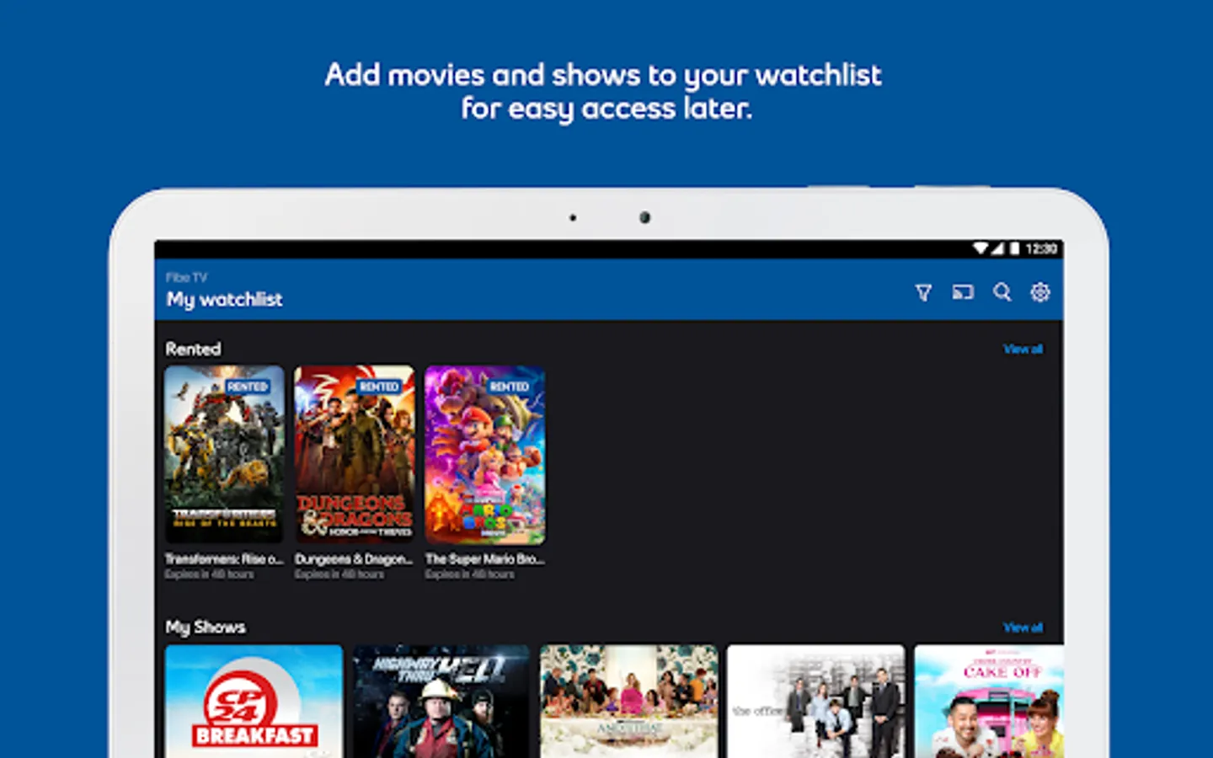The image size is (1213, 758).
Task: Select the Highway Thru Hell show tile
Action: pos(441,701)
